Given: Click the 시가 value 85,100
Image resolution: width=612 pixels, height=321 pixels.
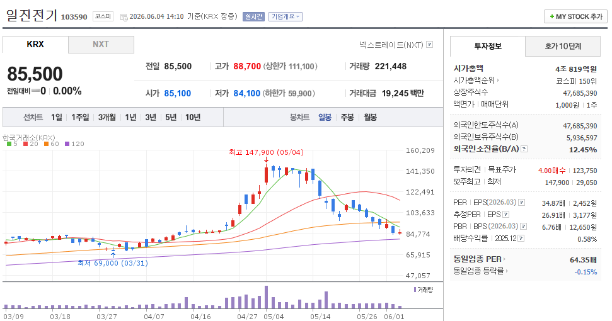Looking at the screenshot, I should pos(178,94).
